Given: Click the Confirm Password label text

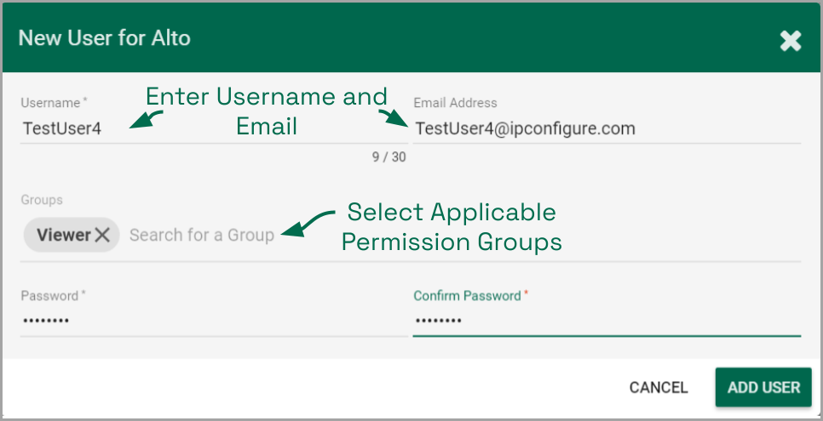Looking at the screenshot, I should click(468, 296).
